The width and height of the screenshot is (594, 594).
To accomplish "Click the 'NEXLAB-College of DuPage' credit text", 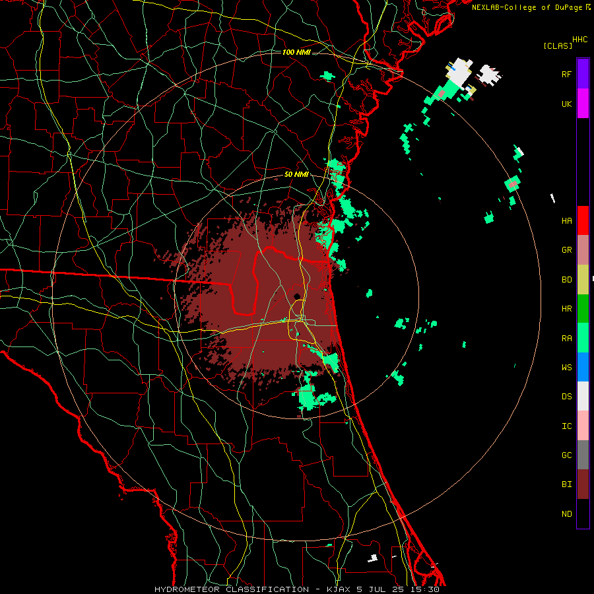I will click(527, 7).
